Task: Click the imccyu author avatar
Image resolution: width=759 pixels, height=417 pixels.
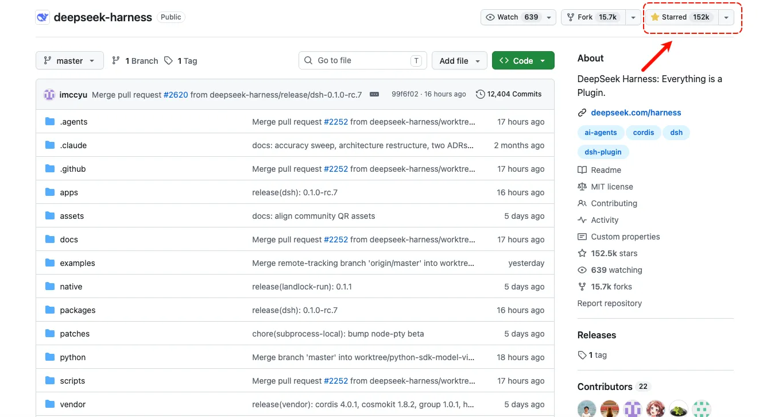Action: coord(49,94)
